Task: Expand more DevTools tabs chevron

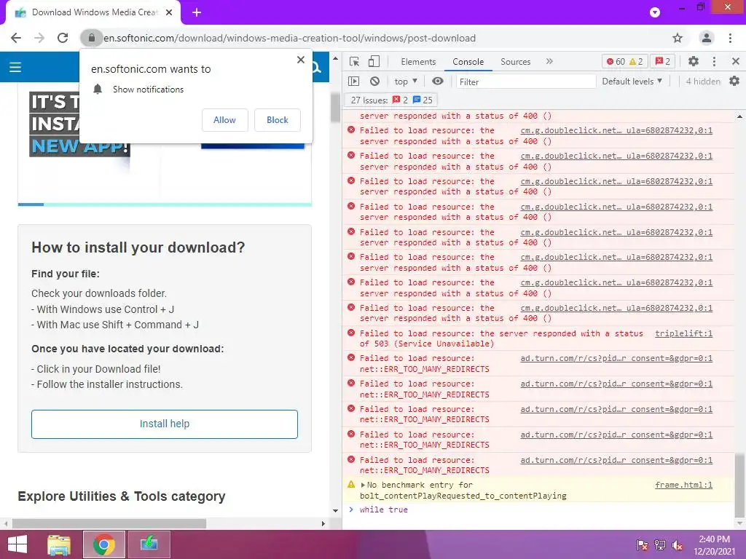Action: click(x=549, y=61)
